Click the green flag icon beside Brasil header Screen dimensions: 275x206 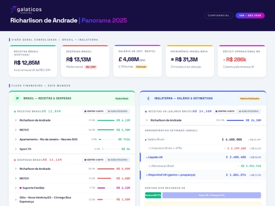[x=17, y=99]
